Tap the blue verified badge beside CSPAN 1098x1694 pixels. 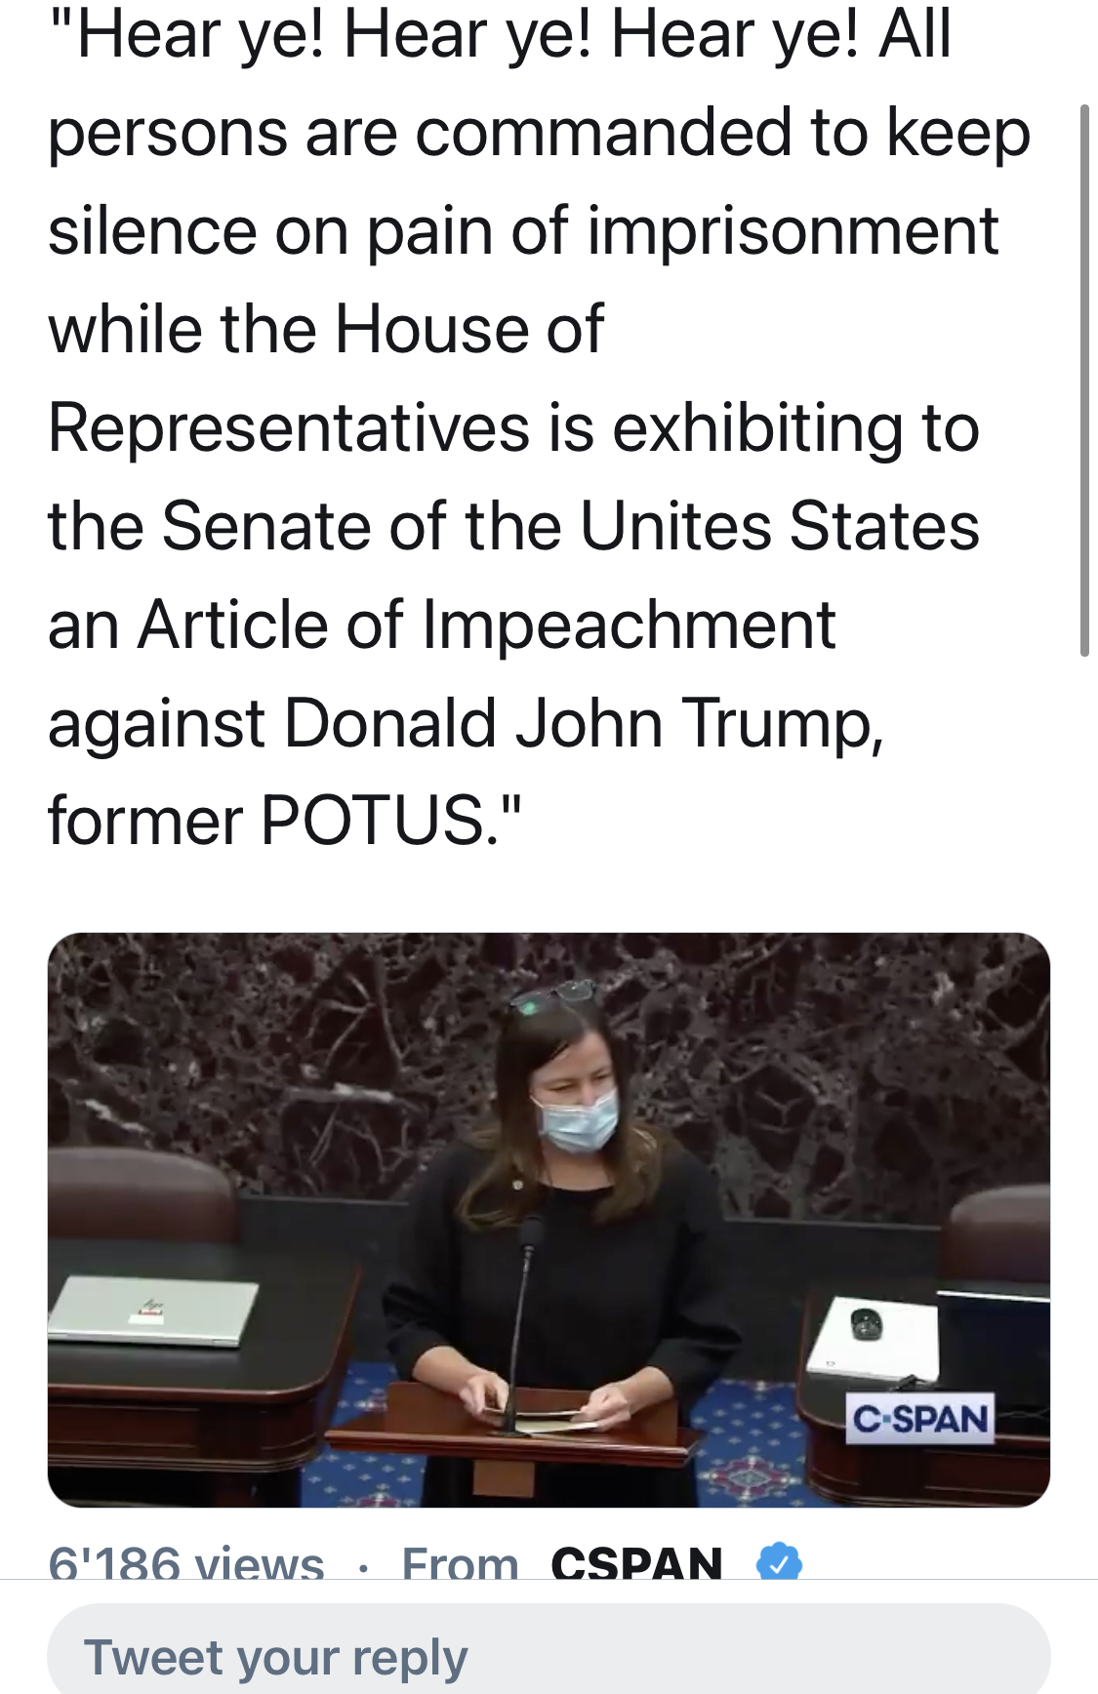point(779,1562)
